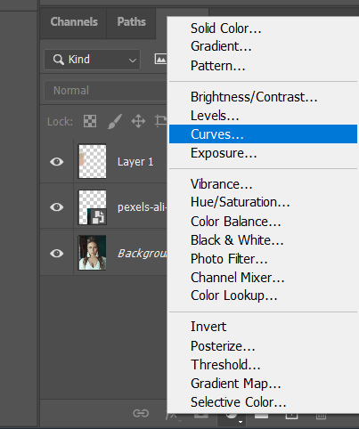The height and width of the screenshot is (429, 359).
Task: Click the link layers icon
Action: 141,413
